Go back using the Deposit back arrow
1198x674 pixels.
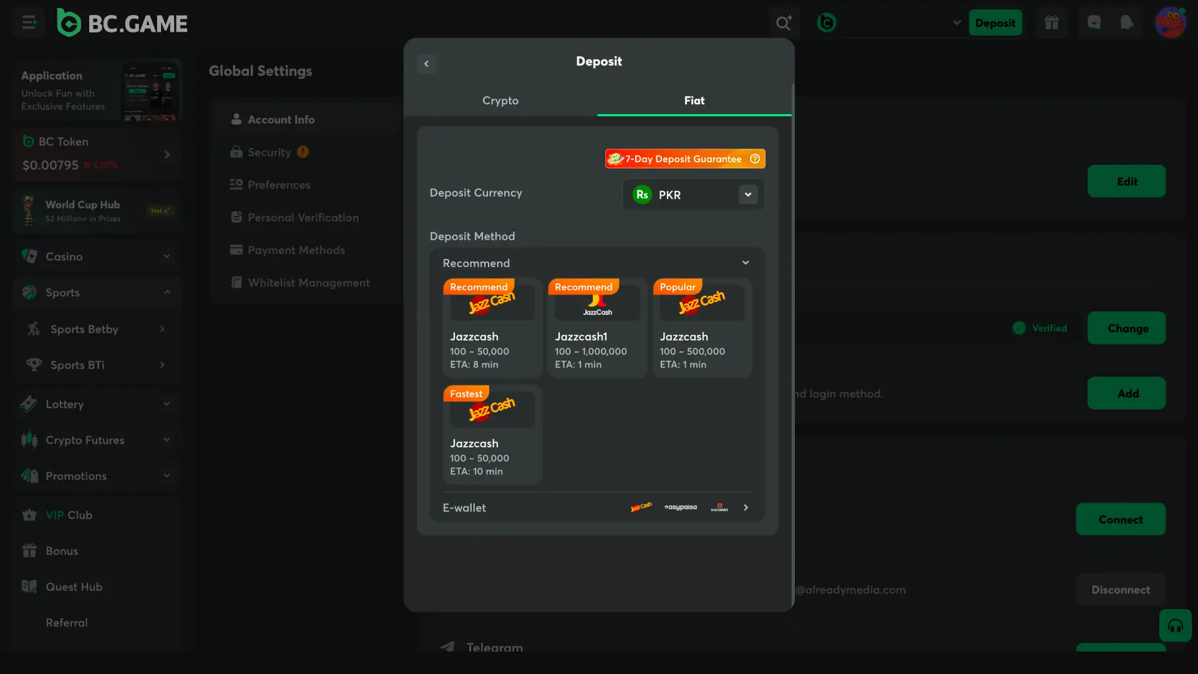(x=426, y=63)
